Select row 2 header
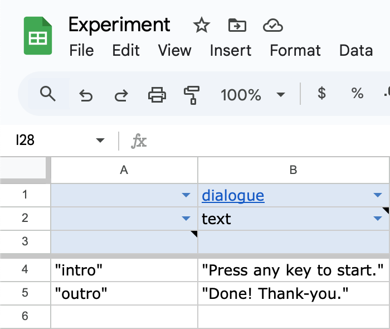 (x=25, y=219)
